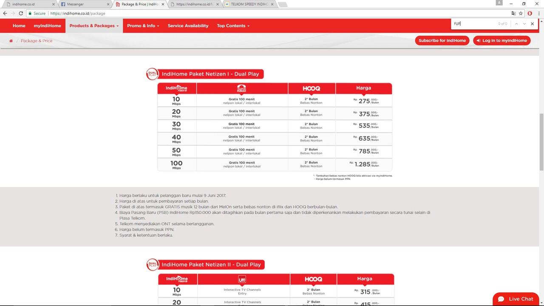This screenshot has width=544, height=306.
Task: Click the UseeTV icon in Netizen II table
Action: tap(242, 279)
